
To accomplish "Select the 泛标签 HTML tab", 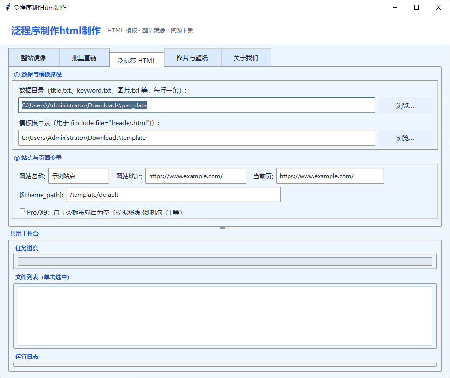I will (137, 61).
